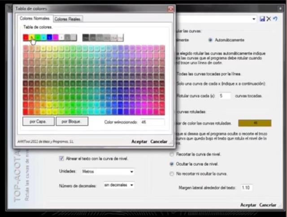Screen dimensions: 287x217
Task: Switch to the Colores Reales tab
Action: [x=68, y=19]
